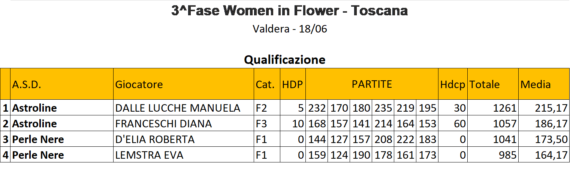This screenshot has height=177, width=570.
Task: Select the LEMSTRA EVA cell
Action: (x=184, y=155)
